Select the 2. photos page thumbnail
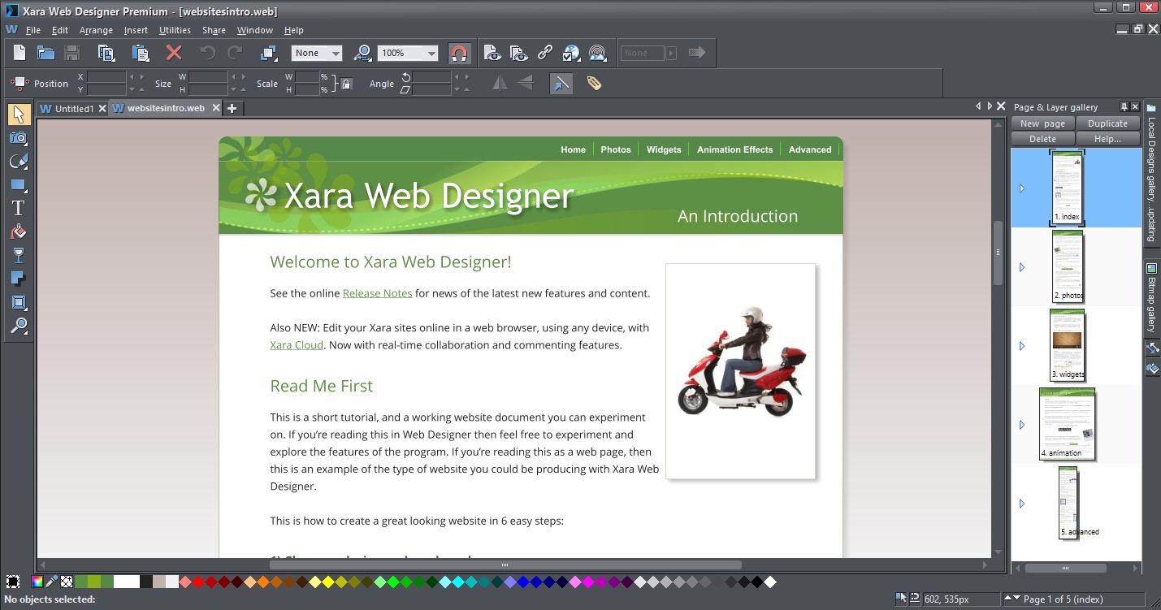This screenshot has width=1161, height=610. pos(1068,266)
